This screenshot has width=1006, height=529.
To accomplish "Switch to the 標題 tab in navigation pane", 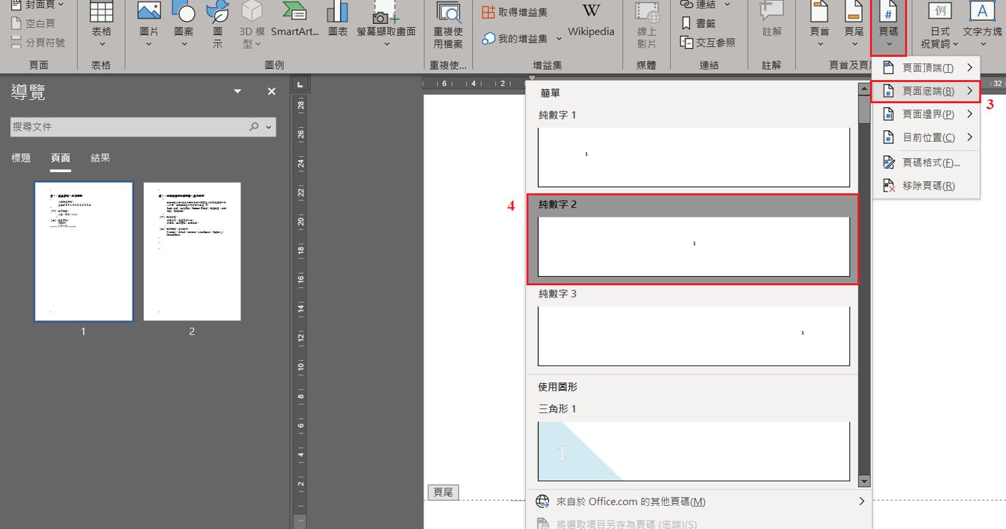I will click(x=21, y=158).
